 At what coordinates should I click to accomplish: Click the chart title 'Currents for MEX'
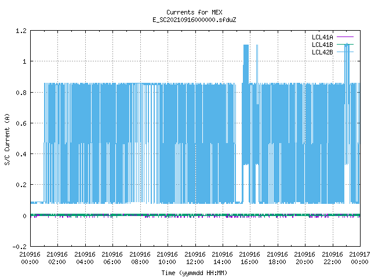point(194,12)
